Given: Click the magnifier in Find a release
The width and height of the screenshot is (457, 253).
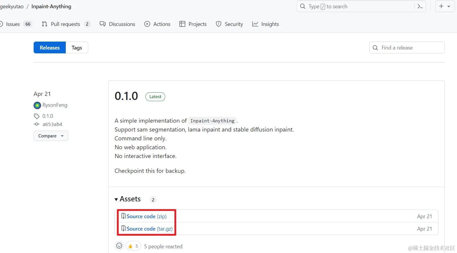Looking at the screenshot, I should coord(375,48).
